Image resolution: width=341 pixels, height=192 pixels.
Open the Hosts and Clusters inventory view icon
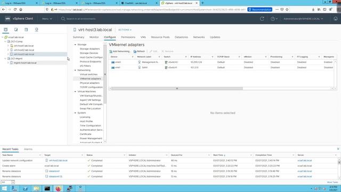tap(6, 30)
